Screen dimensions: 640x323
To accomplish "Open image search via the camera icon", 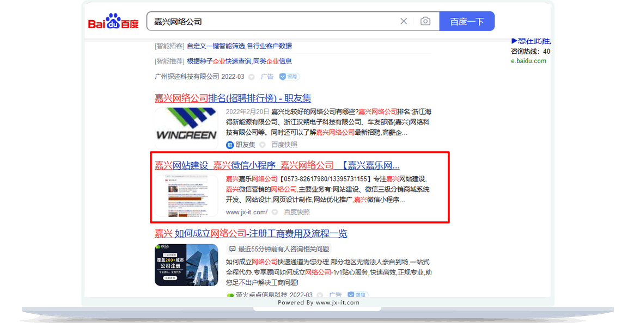I will [425, 21].
